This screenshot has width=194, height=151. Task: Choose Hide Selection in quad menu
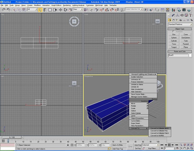(136, 92)
